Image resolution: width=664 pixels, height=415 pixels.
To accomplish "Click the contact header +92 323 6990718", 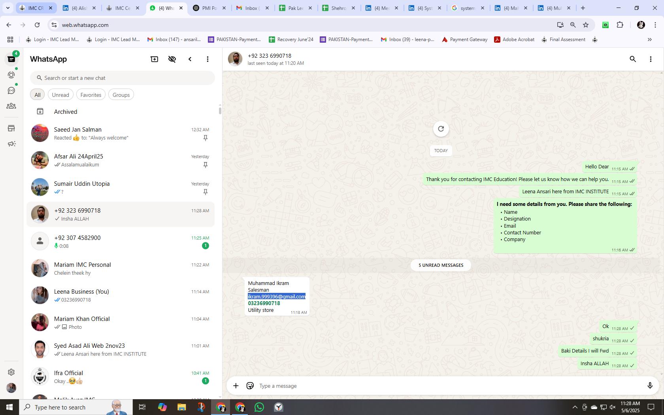I will tap(270, 56).
